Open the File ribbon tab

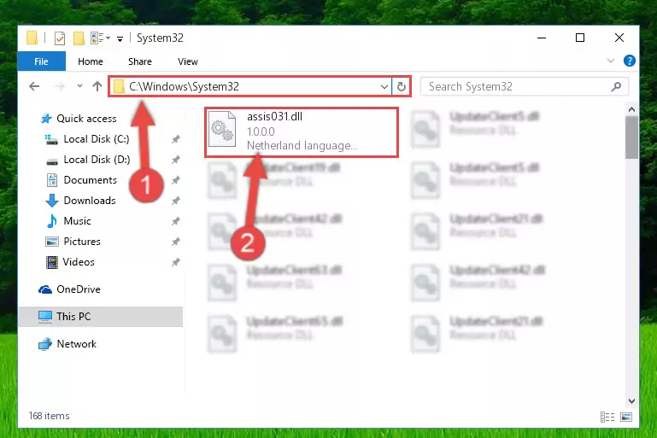[x=42, y=61]
